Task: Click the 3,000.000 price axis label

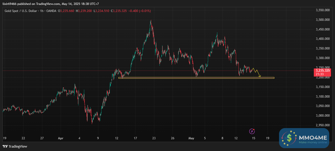Action: 322,116
